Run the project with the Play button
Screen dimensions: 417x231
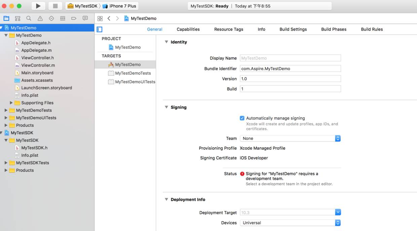coord(38,6)
